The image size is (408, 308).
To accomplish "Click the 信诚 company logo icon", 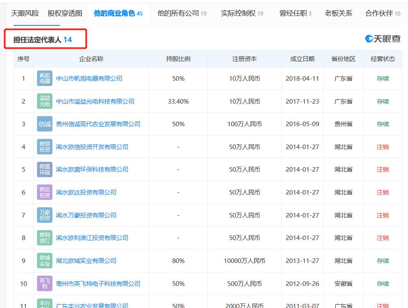I will [44, 124].
